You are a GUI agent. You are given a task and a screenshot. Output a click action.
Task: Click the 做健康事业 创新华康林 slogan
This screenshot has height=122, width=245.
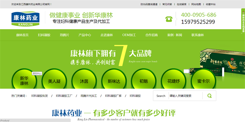click(81, 15)
